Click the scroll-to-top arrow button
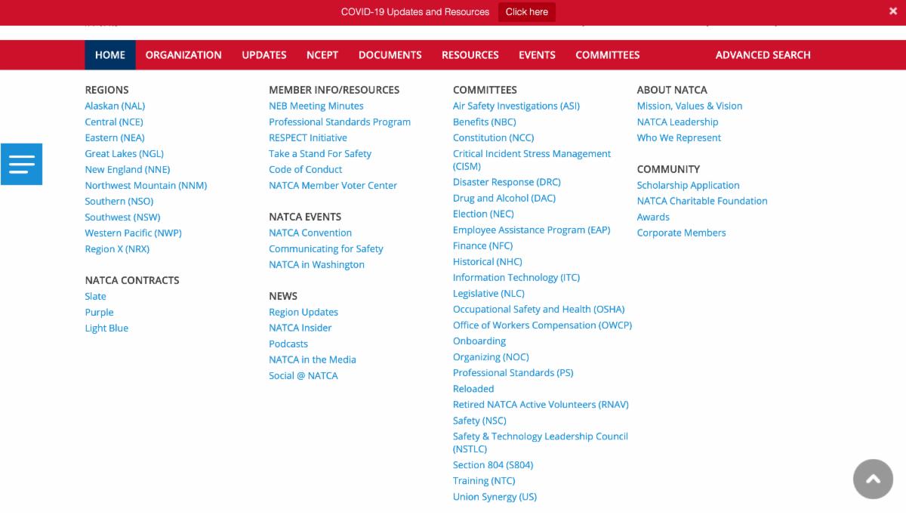 coord(873,479)
